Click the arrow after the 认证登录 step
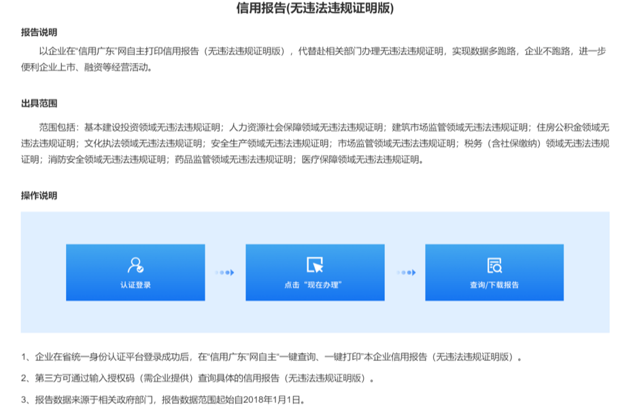The width and height of the screenshot is (631, 415). [224, 272]
